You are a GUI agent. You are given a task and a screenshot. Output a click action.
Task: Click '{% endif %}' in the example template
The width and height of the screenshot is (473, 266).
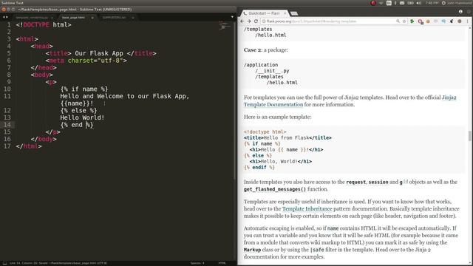(x=259, y=168)
